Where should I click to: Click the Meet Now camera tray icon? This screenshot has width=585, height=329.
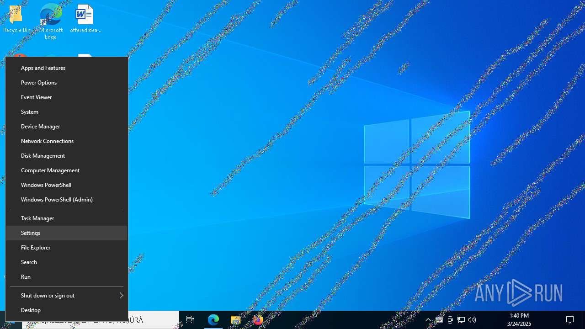(450, 320)
